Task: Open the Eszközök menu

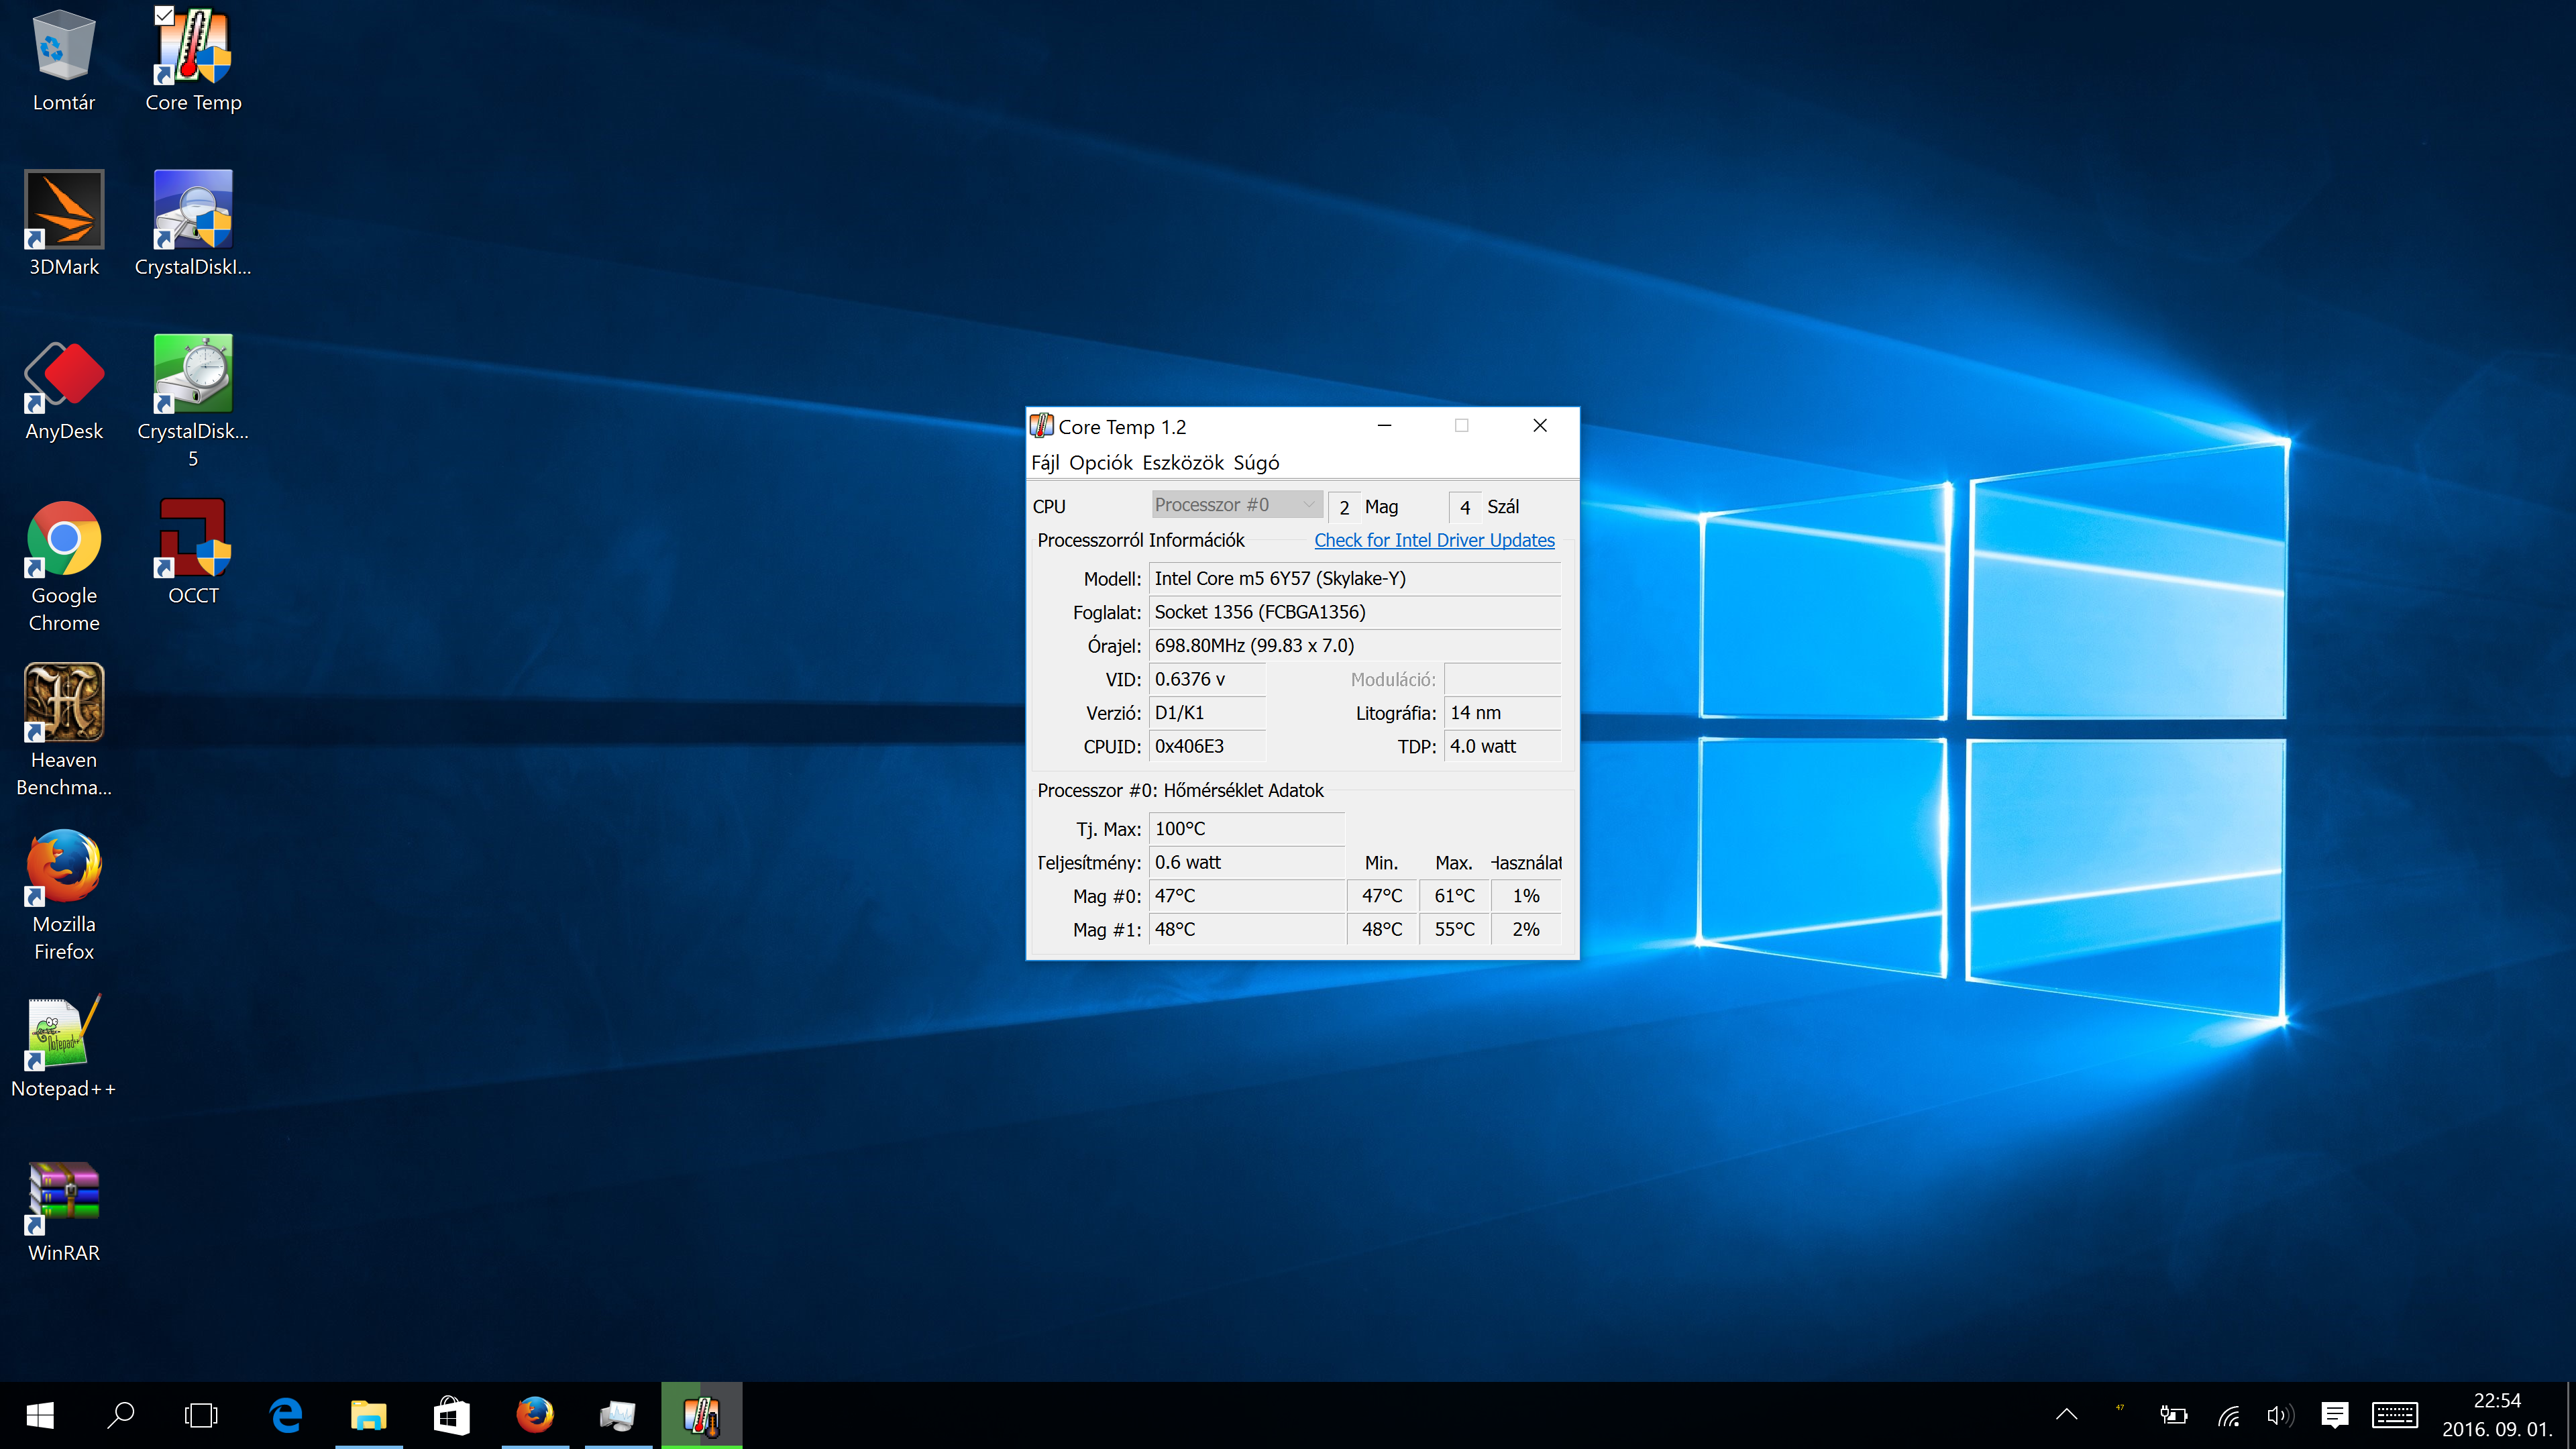Action: (1182, 463)
